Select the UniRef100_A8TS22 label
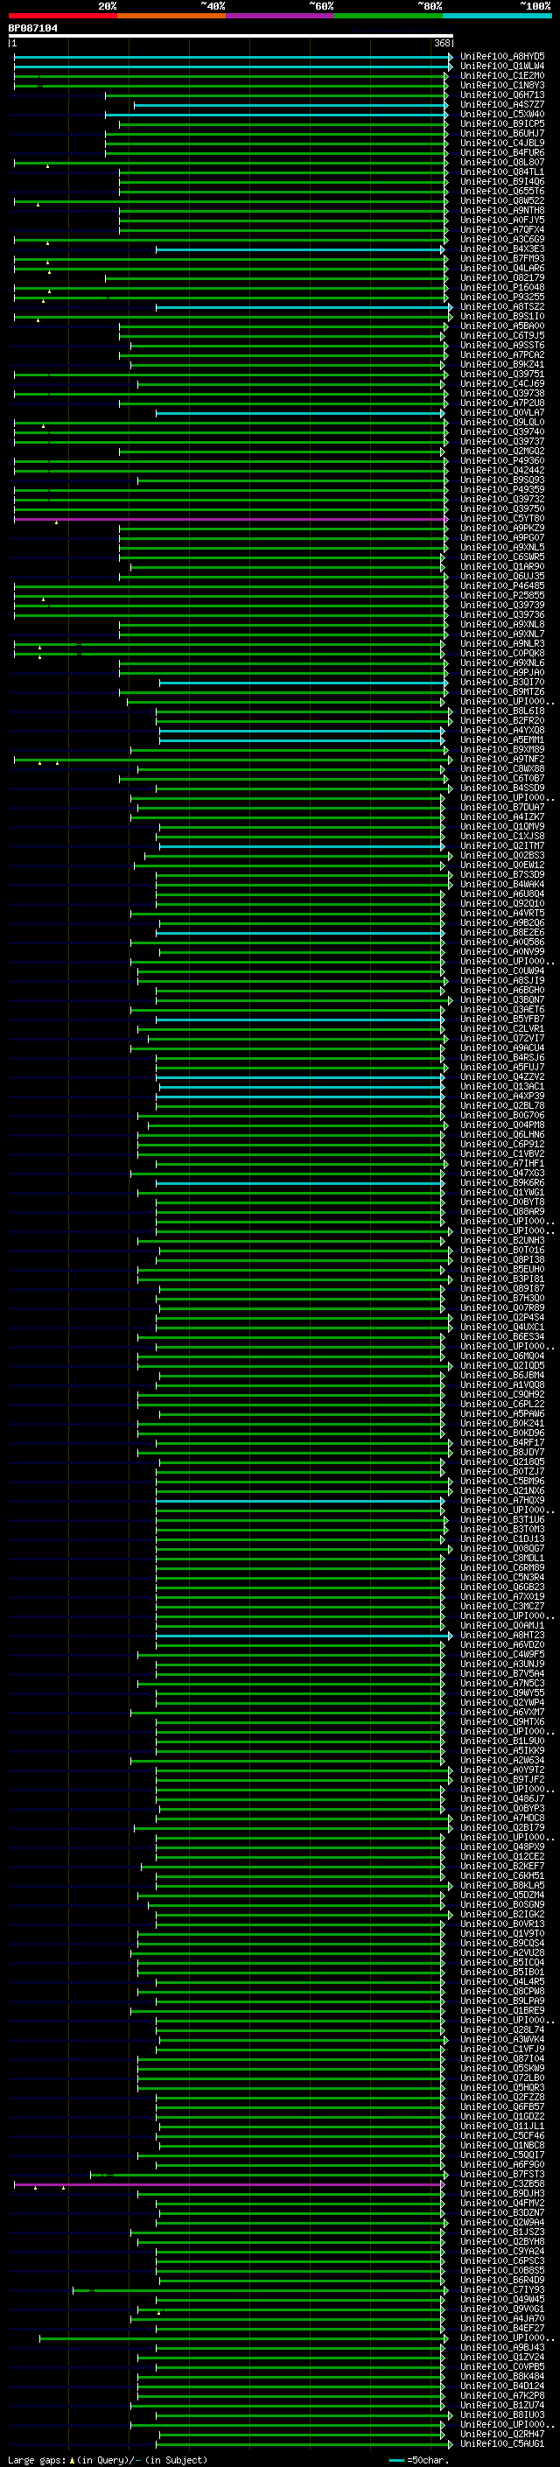The width and height of the screenshot is (560, 2467). click(x=502, y=306)
